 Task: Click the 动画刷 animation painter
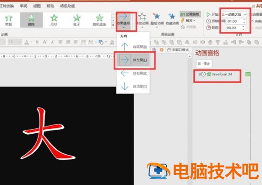click(188, 27)
